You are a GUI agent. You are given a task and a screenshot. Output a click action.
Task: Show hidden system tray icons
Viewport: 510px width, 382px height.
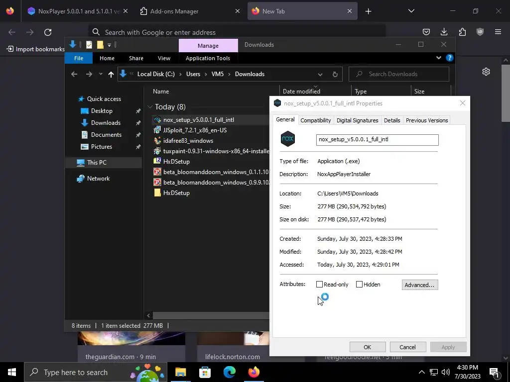(x=421, y=372)
